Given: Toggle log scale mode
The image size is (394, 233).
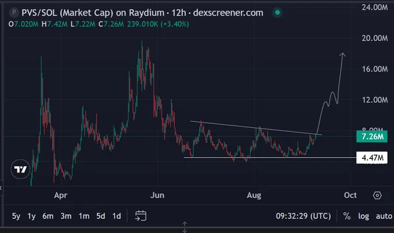Looking at the screenshot, I should [363, 216].
